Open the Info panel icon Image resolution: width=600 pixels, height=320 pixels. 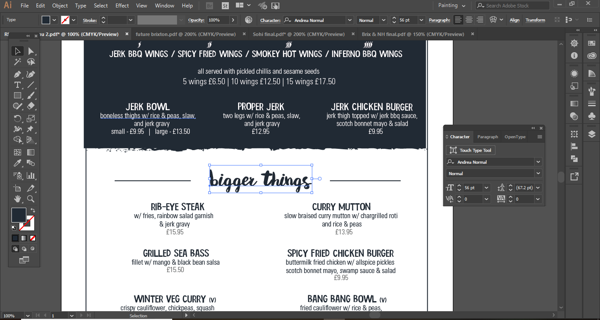[x=574, y=56]
